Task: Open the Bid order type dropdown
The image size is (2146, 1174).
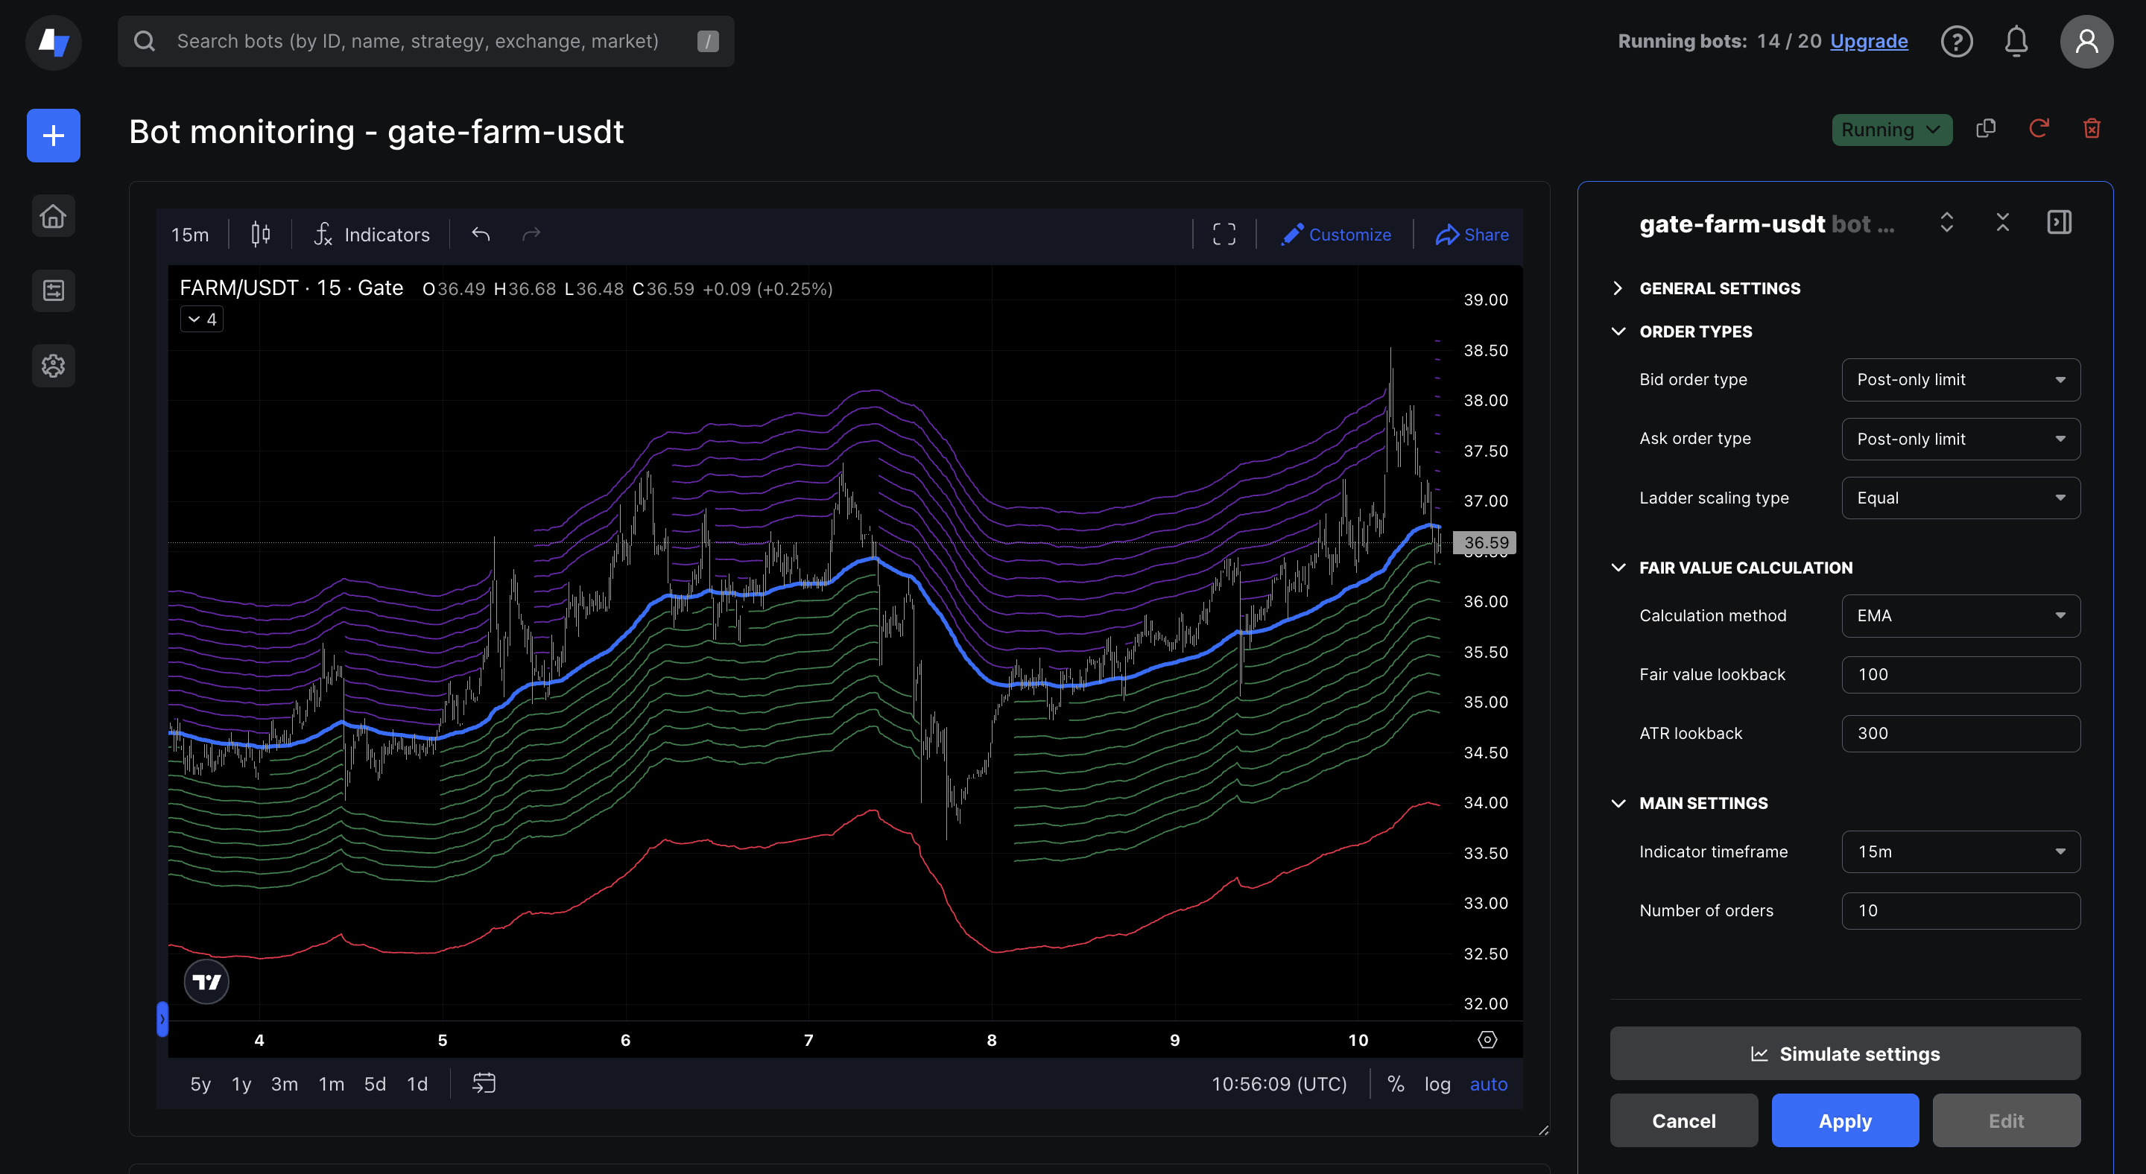Action: pyautogui.click(x=1960, y=380)
